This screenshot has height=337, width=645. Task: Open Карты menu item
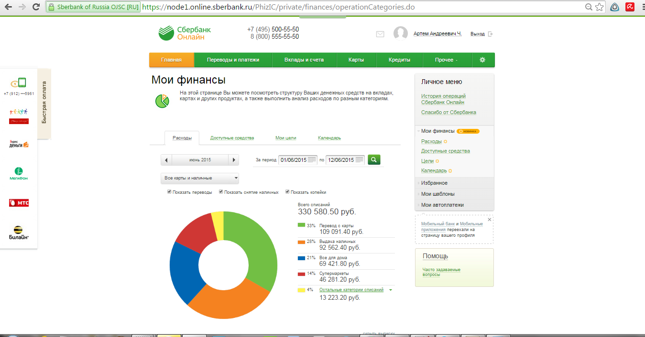pos(356,60)
